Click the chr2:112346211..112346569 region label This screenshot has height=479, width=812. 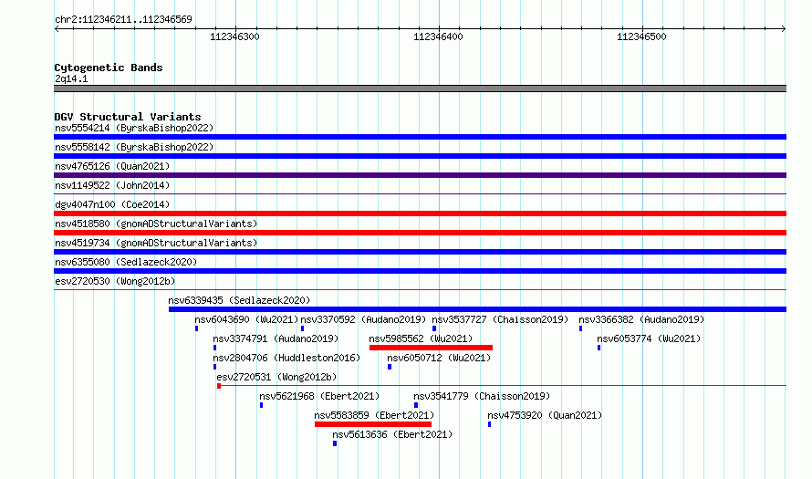(x=123, y=19)
